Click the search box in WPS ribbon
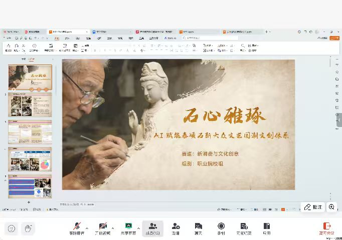Viewport: 342px width, 240px height. click(x=201, y=37)
